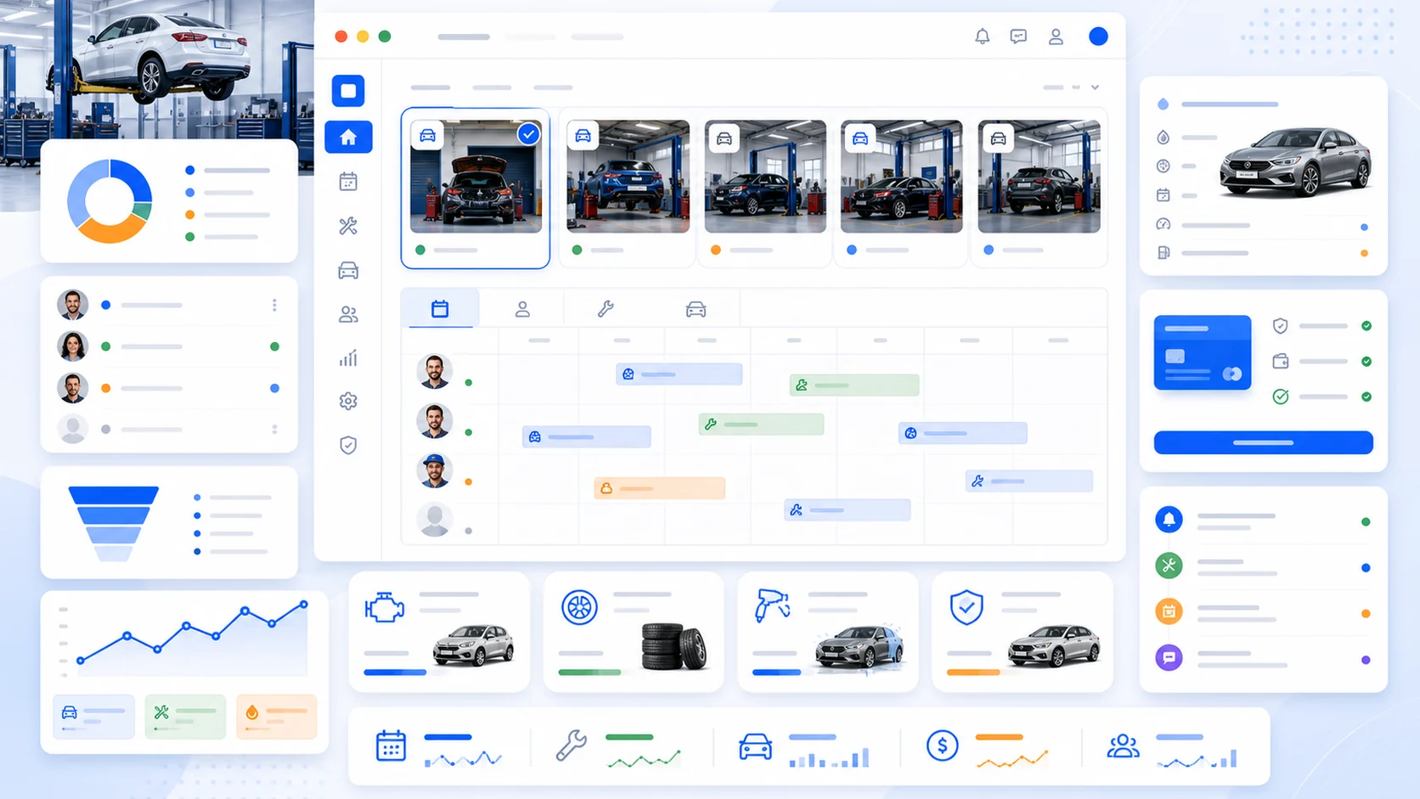Viewport: 1420px width, 799px height.
Task: Toggle the last green check beside the payment card
Action: pos(1366,397)
